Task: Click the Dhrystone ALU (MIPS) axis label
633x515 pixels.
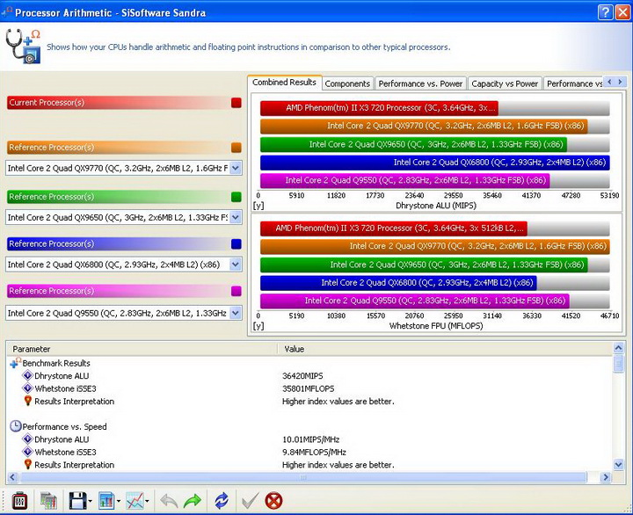Action: [x=436, y=206]
